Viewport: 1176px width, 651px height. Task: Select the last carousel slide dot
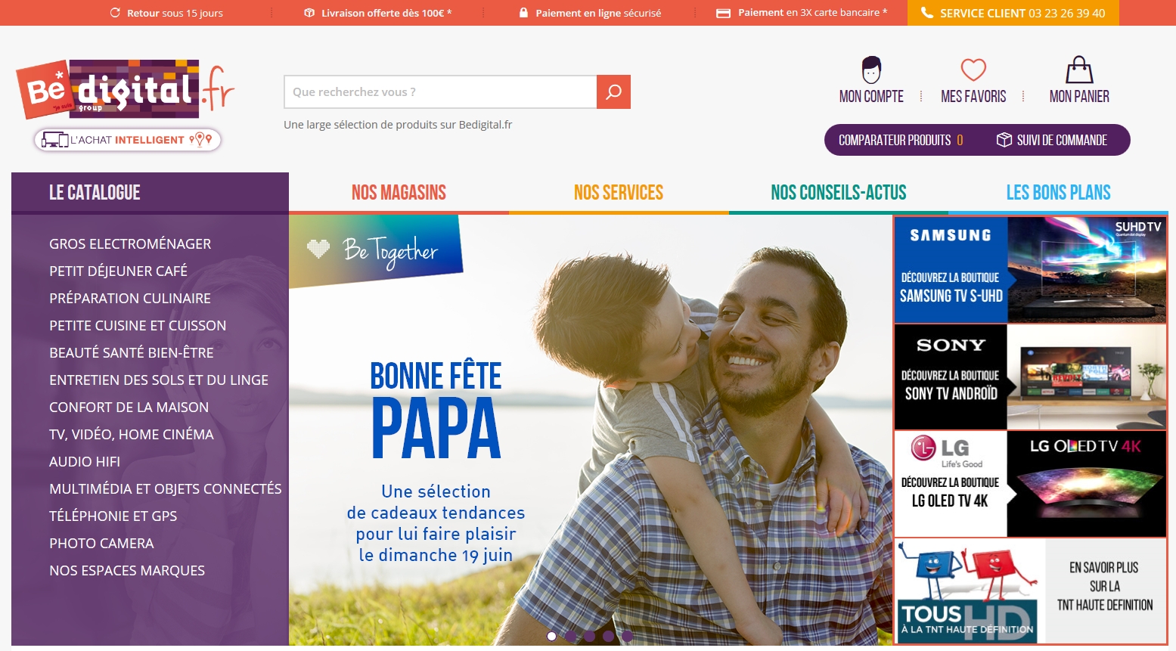(627, 636)
